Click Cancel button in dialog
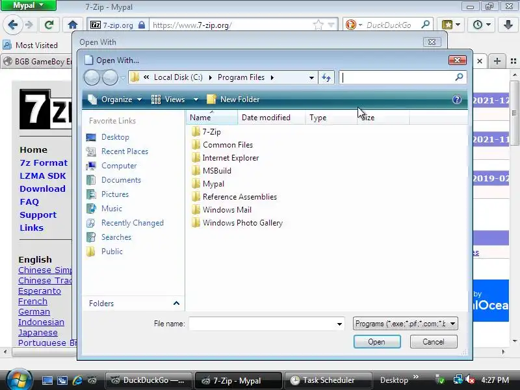This screenshot has width=520, height=390. pos(434,342)
